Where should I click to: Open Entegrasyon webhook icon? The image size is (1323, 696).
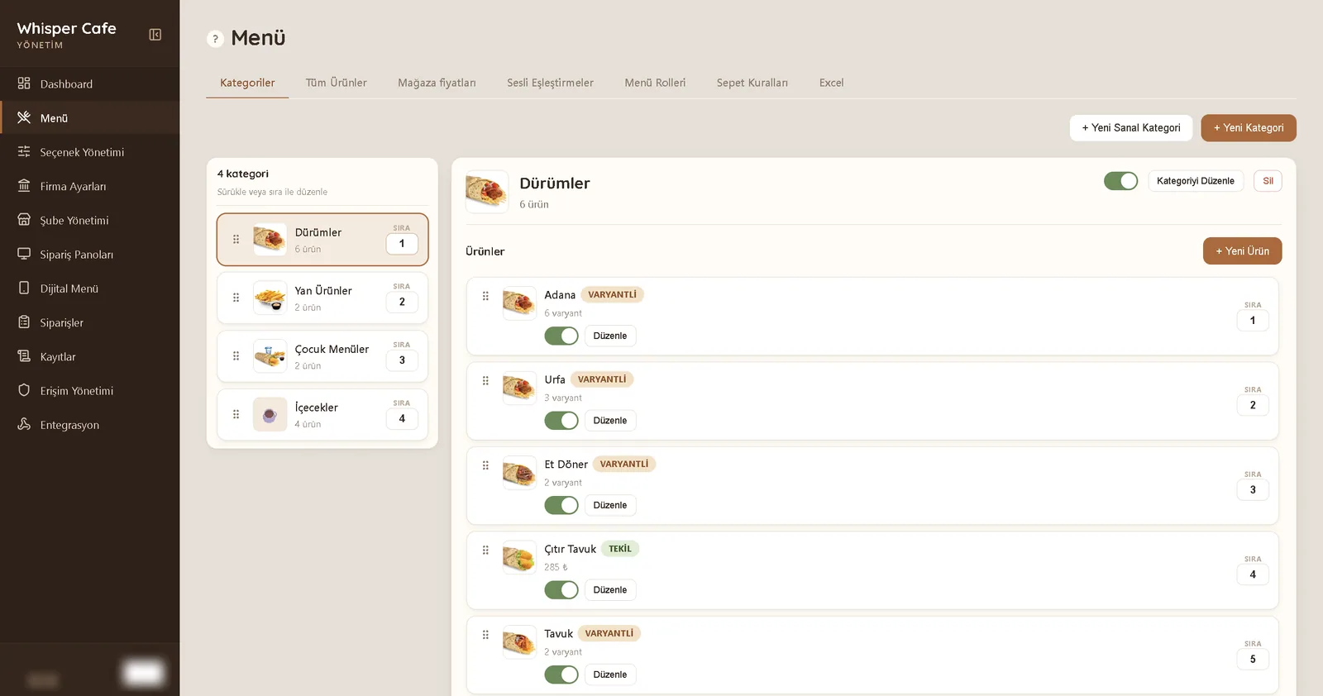point(24,424)
